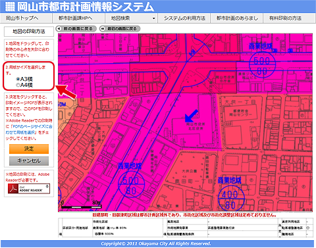
Task: Open 岡山市トップへ menu item
Action: [26, 18]
